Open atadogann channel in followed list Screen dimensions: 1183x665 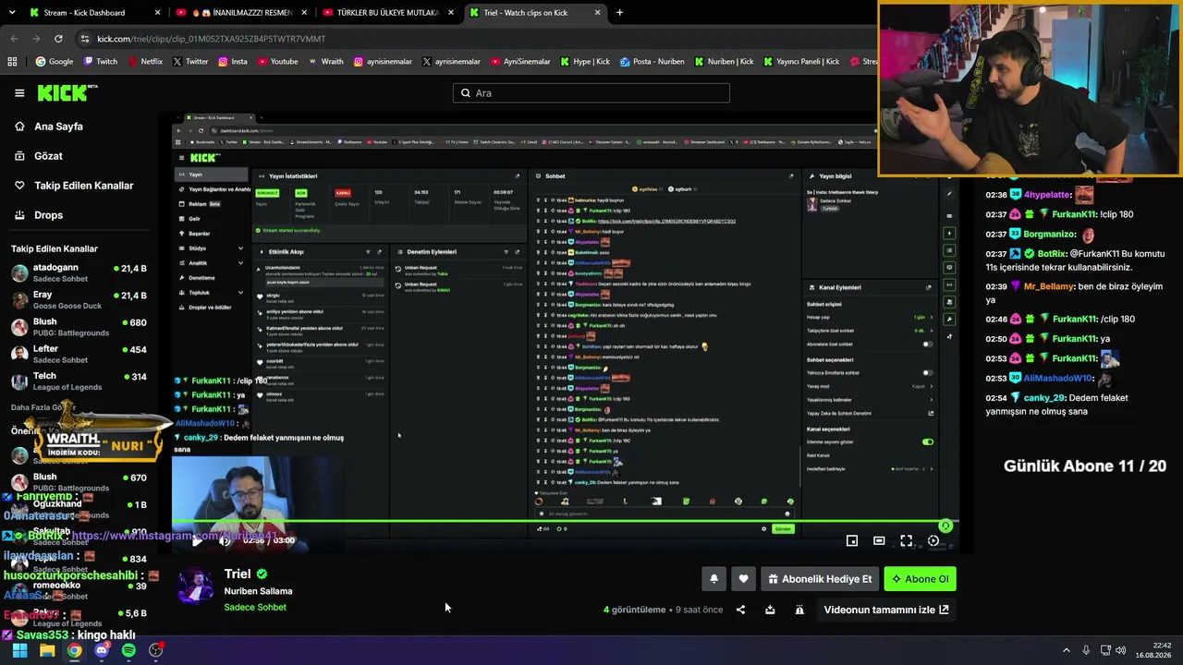[79, 273]
